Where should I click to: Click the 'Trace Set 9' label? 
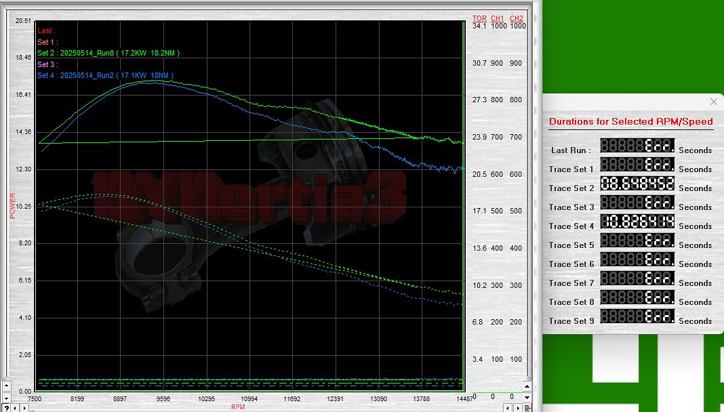coord(571,321)
